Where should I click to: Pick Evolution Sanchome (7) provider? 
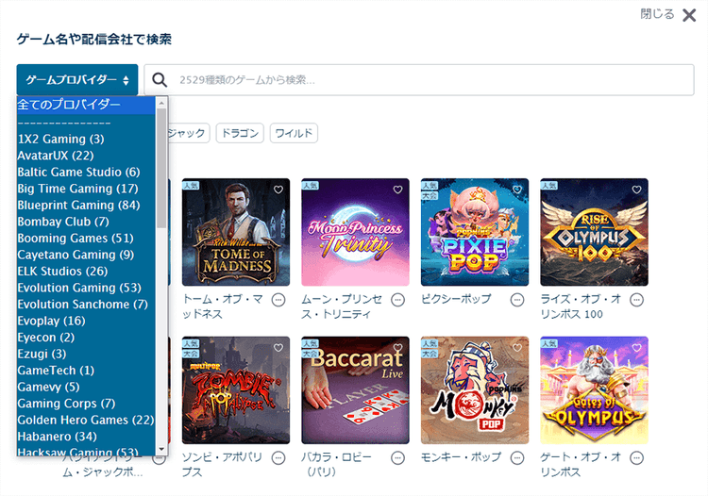(x=86, y=305)
